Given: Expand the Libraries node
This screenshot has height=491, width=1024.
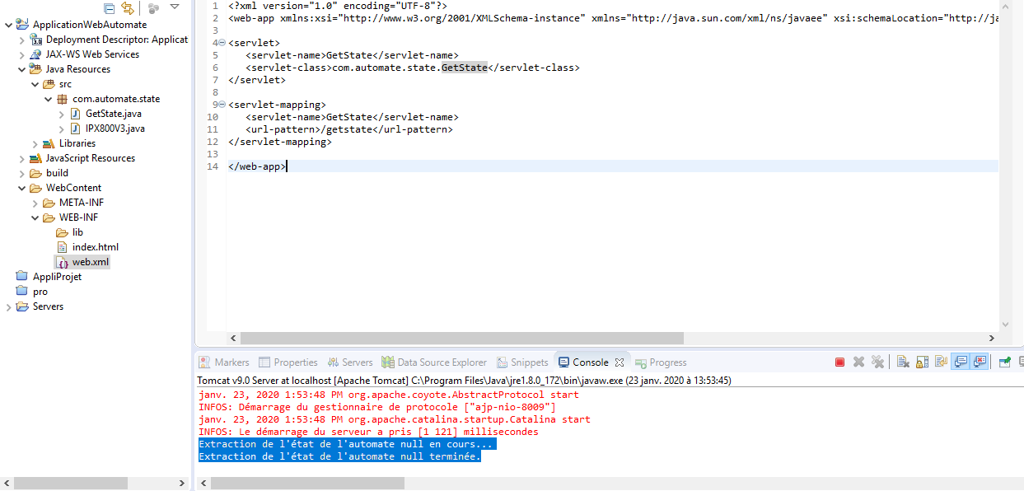Looking at the screenshot, I should (35, 143).
